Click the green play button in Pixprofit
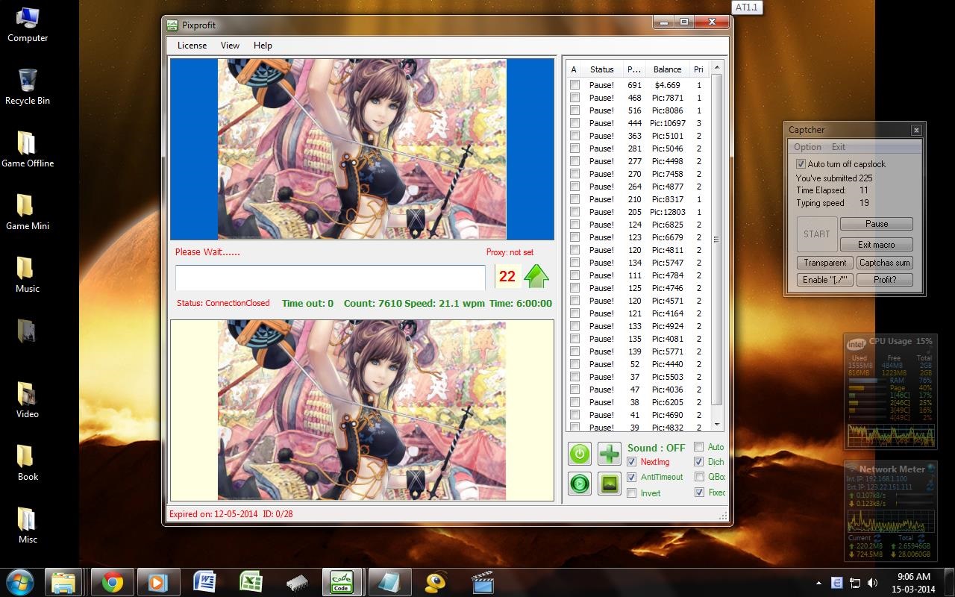The image size is (955, 597). point(580,484)
